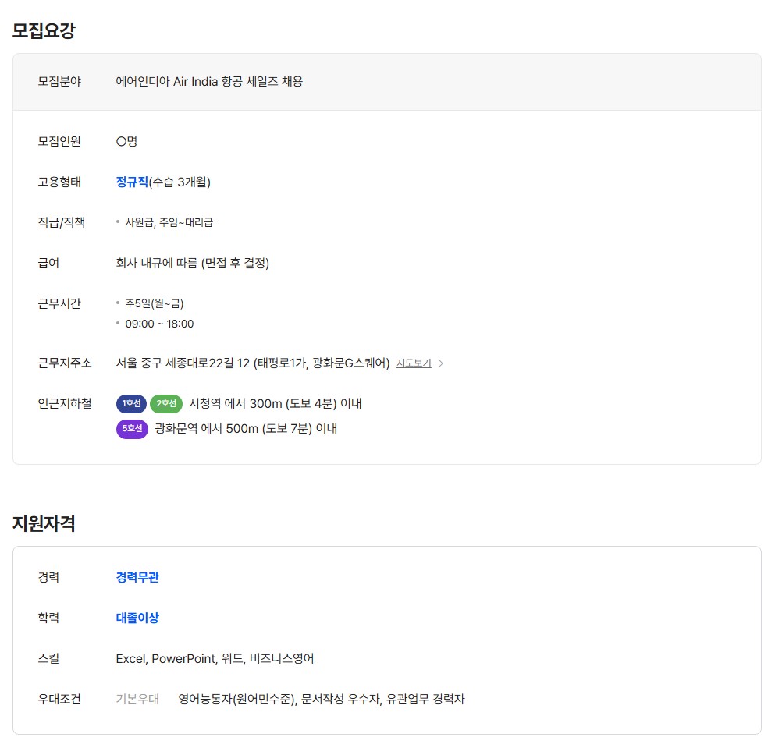Screen dimensions: 775x744
Task: Click the 시청역 300m walking distance text
Action: click(276, 403)
